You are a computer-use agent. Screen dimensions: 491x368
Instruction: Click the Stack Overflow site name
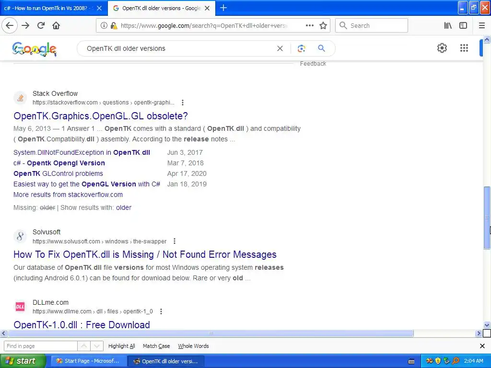55,93
